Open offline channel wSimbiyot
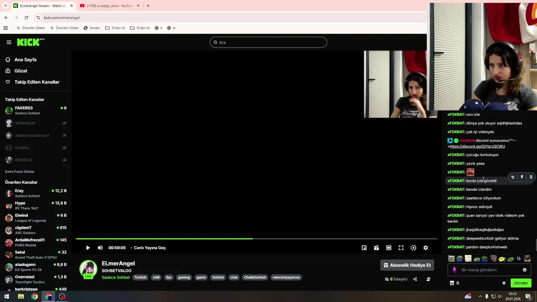Viewport: 537px width, 302px height. point(36,123)
